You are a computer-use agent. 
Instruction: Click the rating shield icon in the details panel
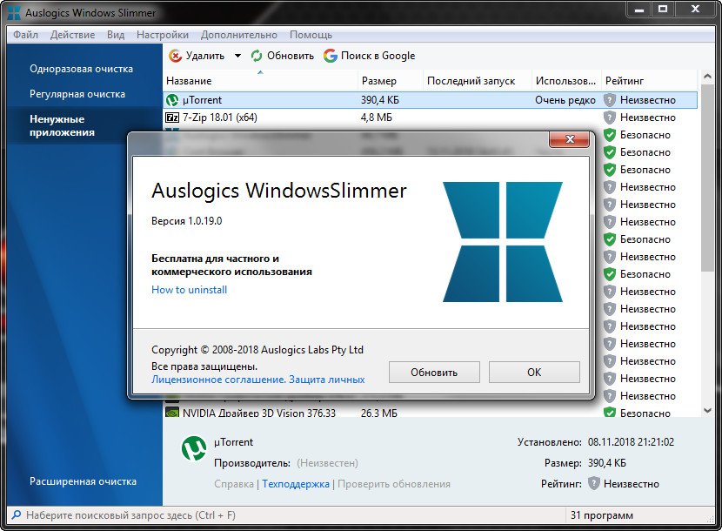[594, 483]
